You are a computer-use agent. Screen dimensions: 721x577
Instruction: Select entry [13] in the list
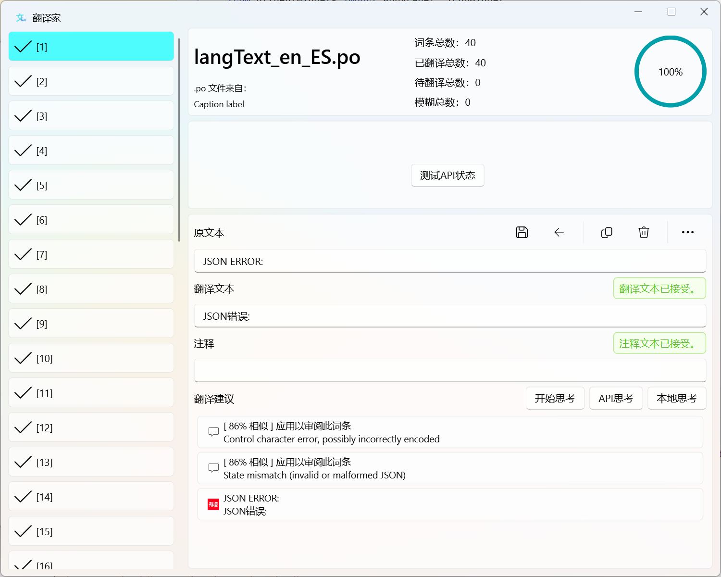pos(91,462)
